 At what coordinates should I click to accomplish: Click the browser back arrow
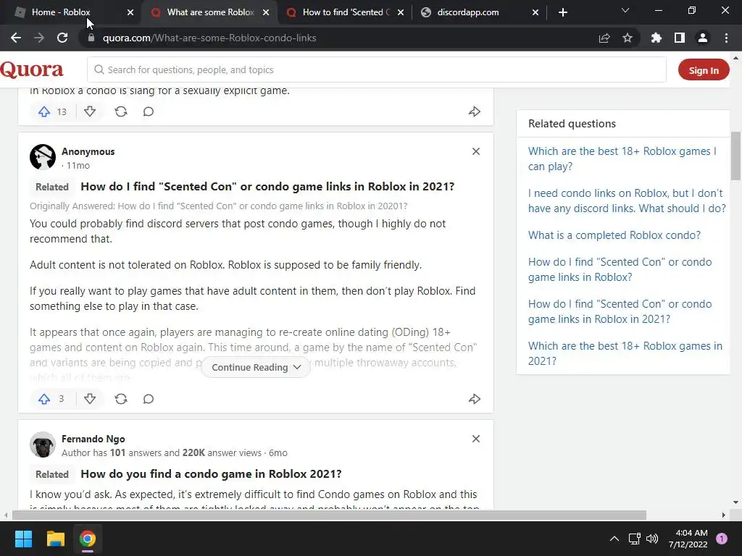pos(16,38)
